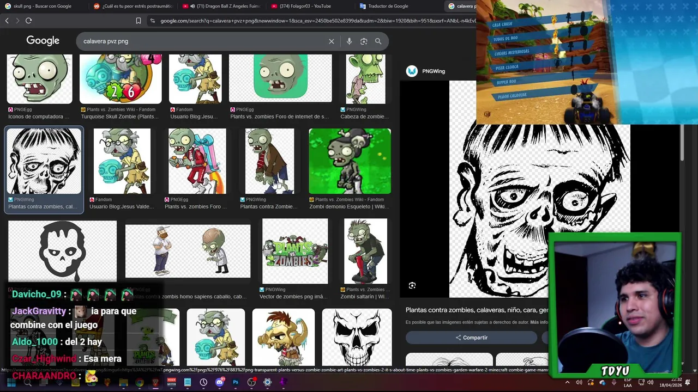
Task: Click the Compartir button
Action: (x=471, y=338)
